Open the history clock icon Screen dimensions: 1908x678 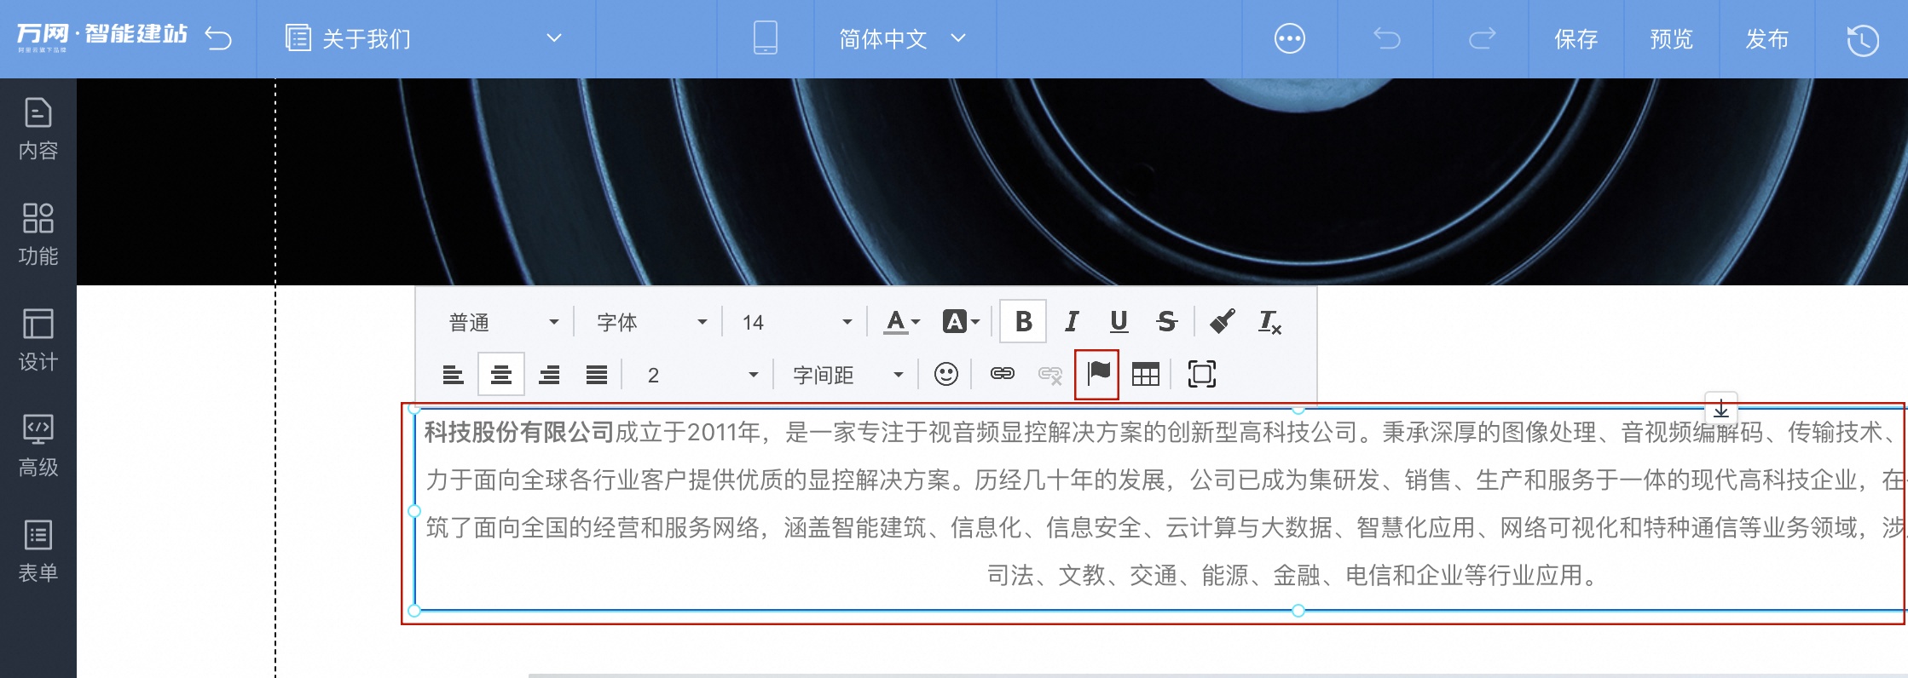coord(1863,40)
